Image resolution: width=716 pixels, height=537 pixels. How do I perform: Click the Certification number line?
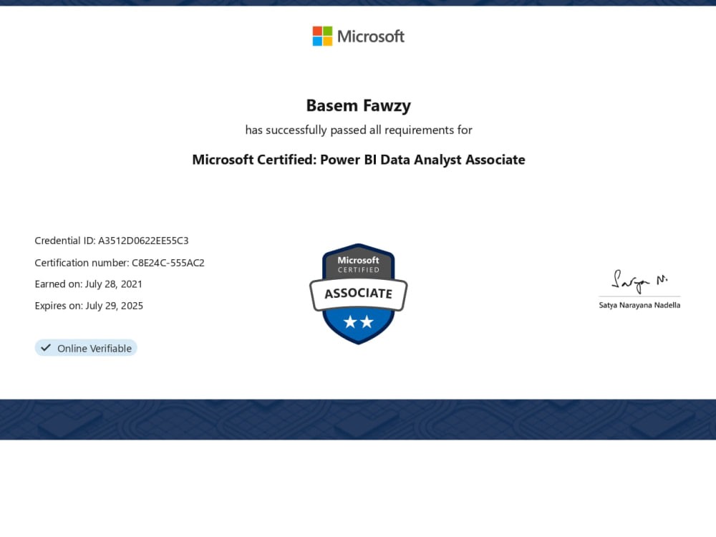tap(120, 263)
